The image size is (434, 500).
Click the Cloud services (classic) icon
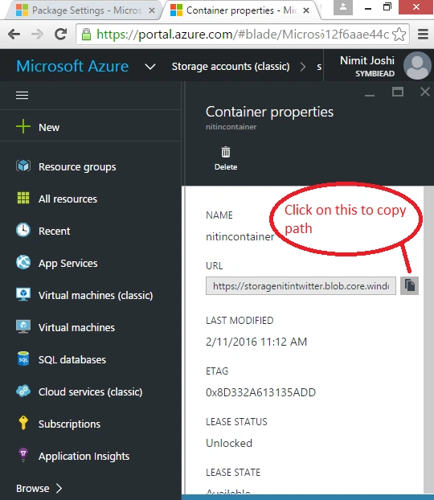coord(23,391)
